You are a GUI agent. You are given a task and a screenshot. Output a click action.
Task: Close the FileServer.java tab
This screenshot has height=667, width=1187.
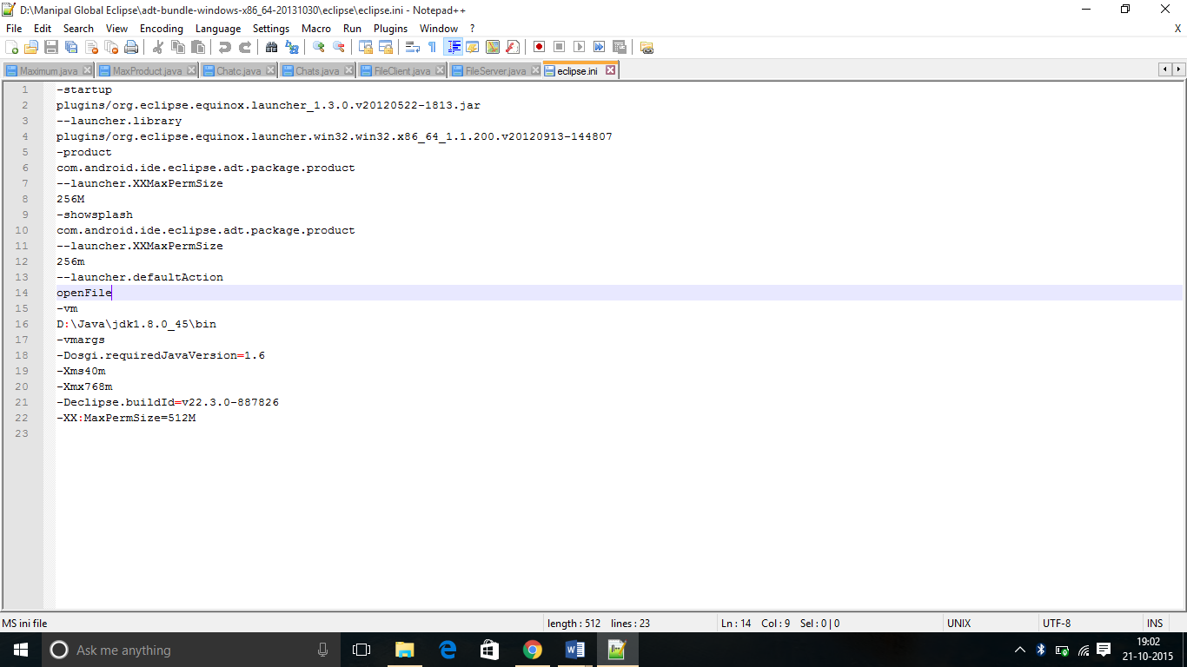coord(534,71)
